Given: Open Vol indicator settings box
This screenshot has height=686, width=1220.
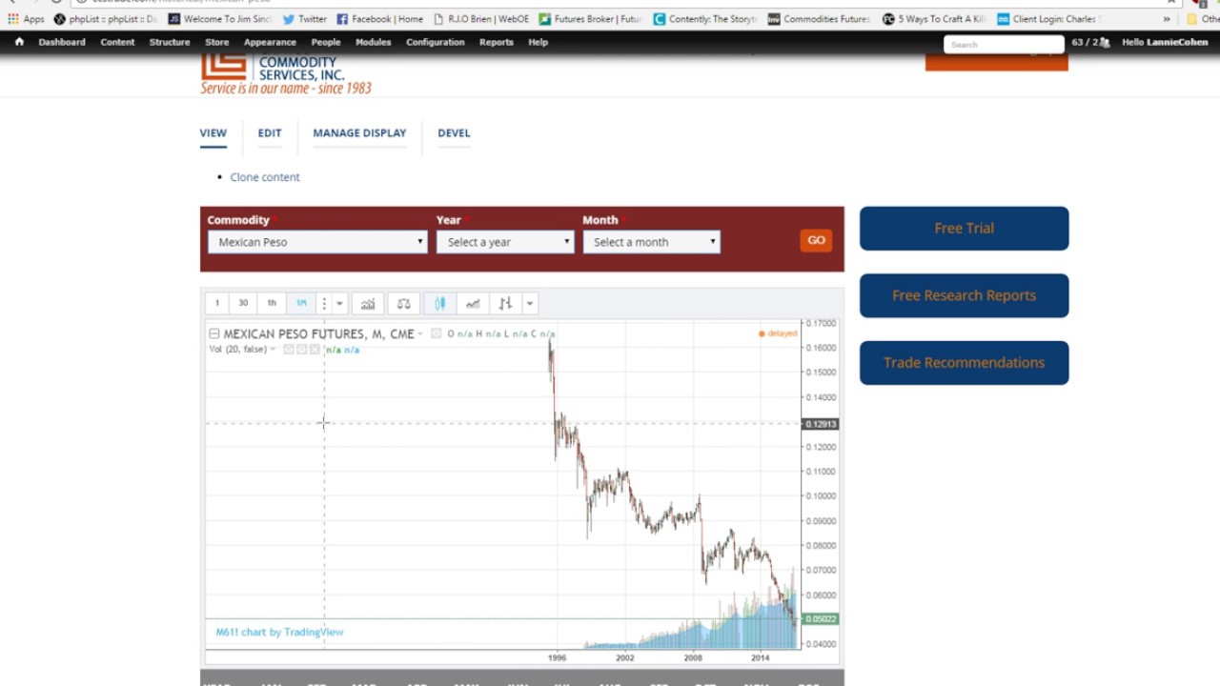Looking at the screenshot, I should (302, 350).
